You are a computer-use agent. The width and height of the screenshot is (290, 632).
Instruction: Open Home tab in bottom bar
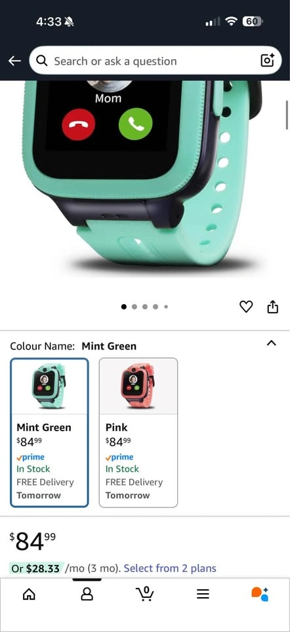coord(28,593)
